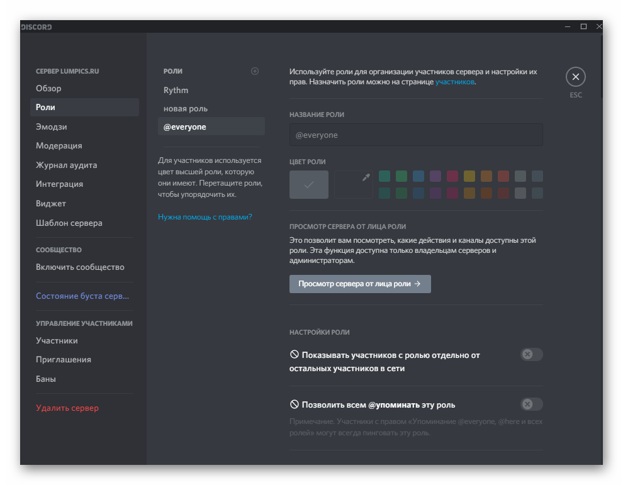Screen dimensions: 623x485
Task: Click Удалить сервер
Action: (x=67, y=408)
